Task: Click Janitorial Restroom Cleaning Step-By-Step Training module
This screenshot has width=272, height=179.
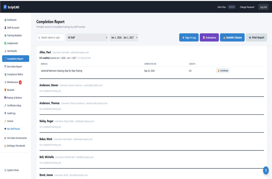Action: point(62,71)
